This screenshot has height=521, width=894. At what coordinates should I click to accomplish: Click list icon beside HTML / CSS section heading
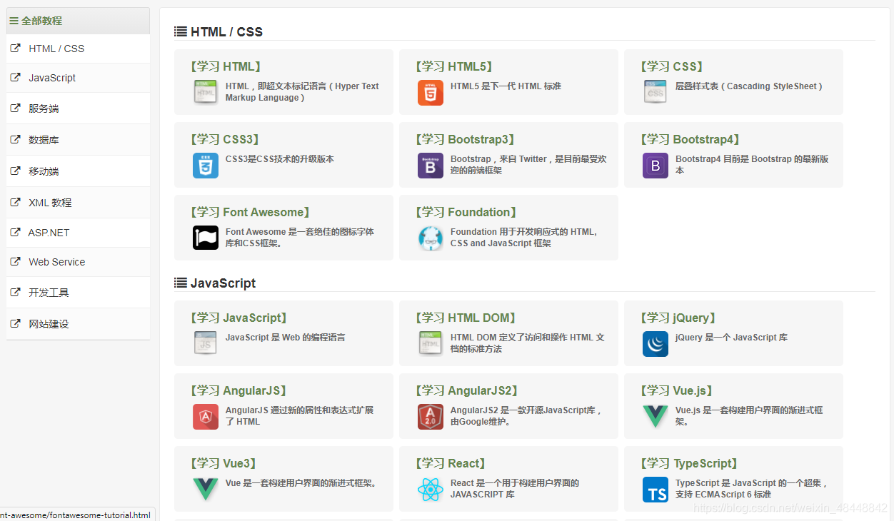[x=181, y=31]
